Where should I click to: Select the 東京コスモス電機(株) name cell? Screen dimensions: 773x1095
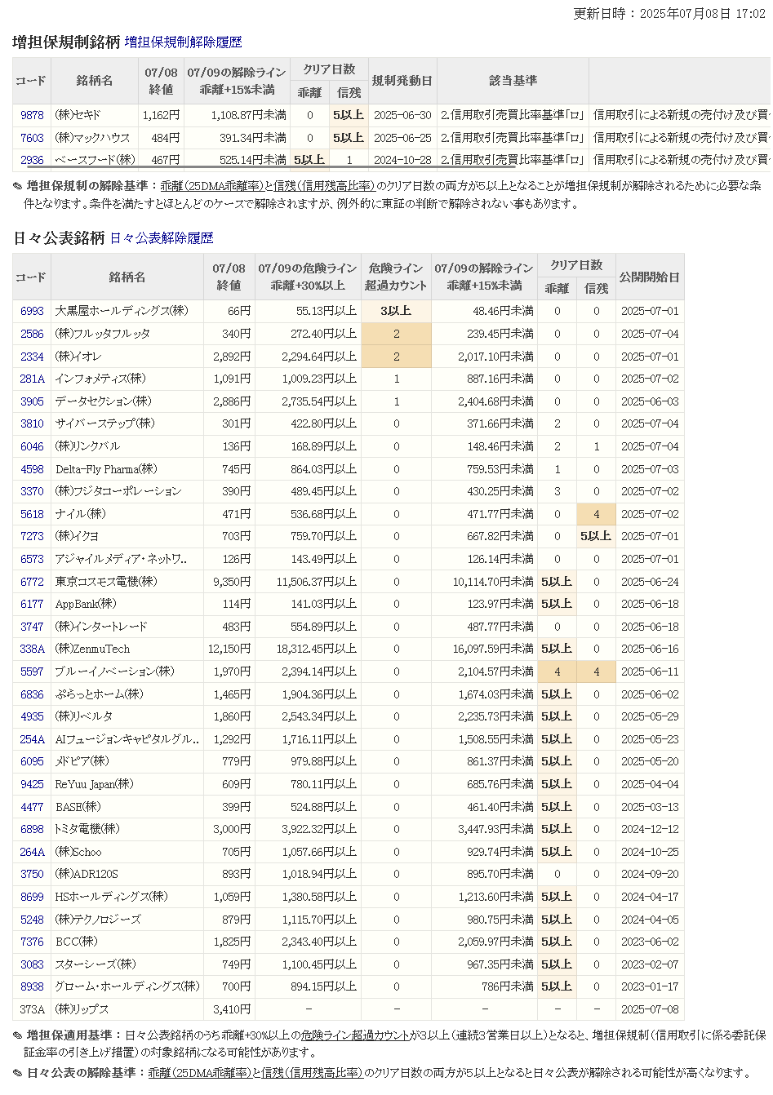pyautogui.click(x=127, y=582)
